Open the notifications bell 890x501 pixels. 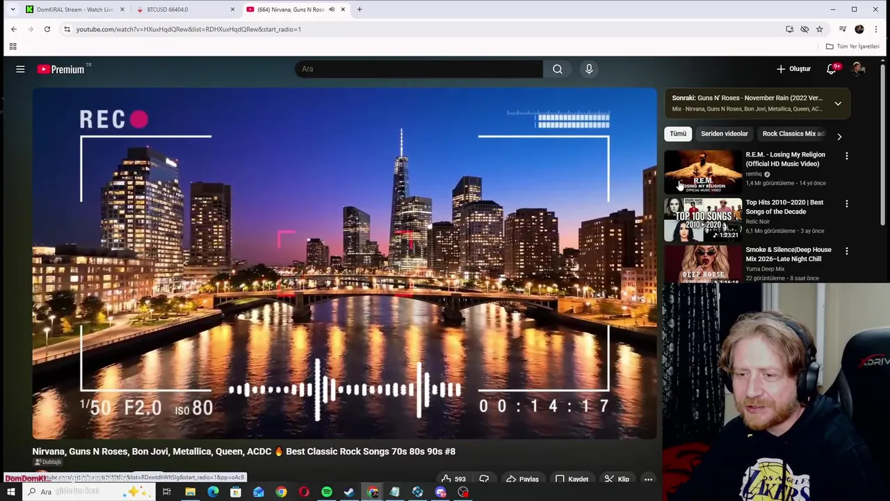tap(832, 69)
